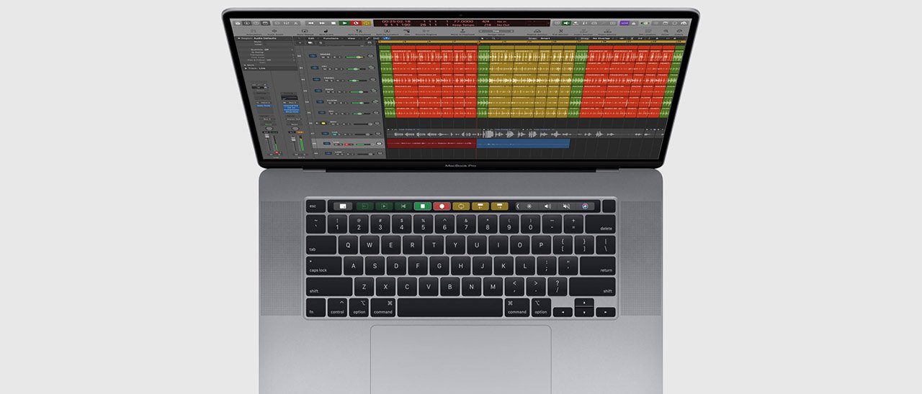
Task: Select the dark red region on the bottom track
Action: click(x=431, y=143)
